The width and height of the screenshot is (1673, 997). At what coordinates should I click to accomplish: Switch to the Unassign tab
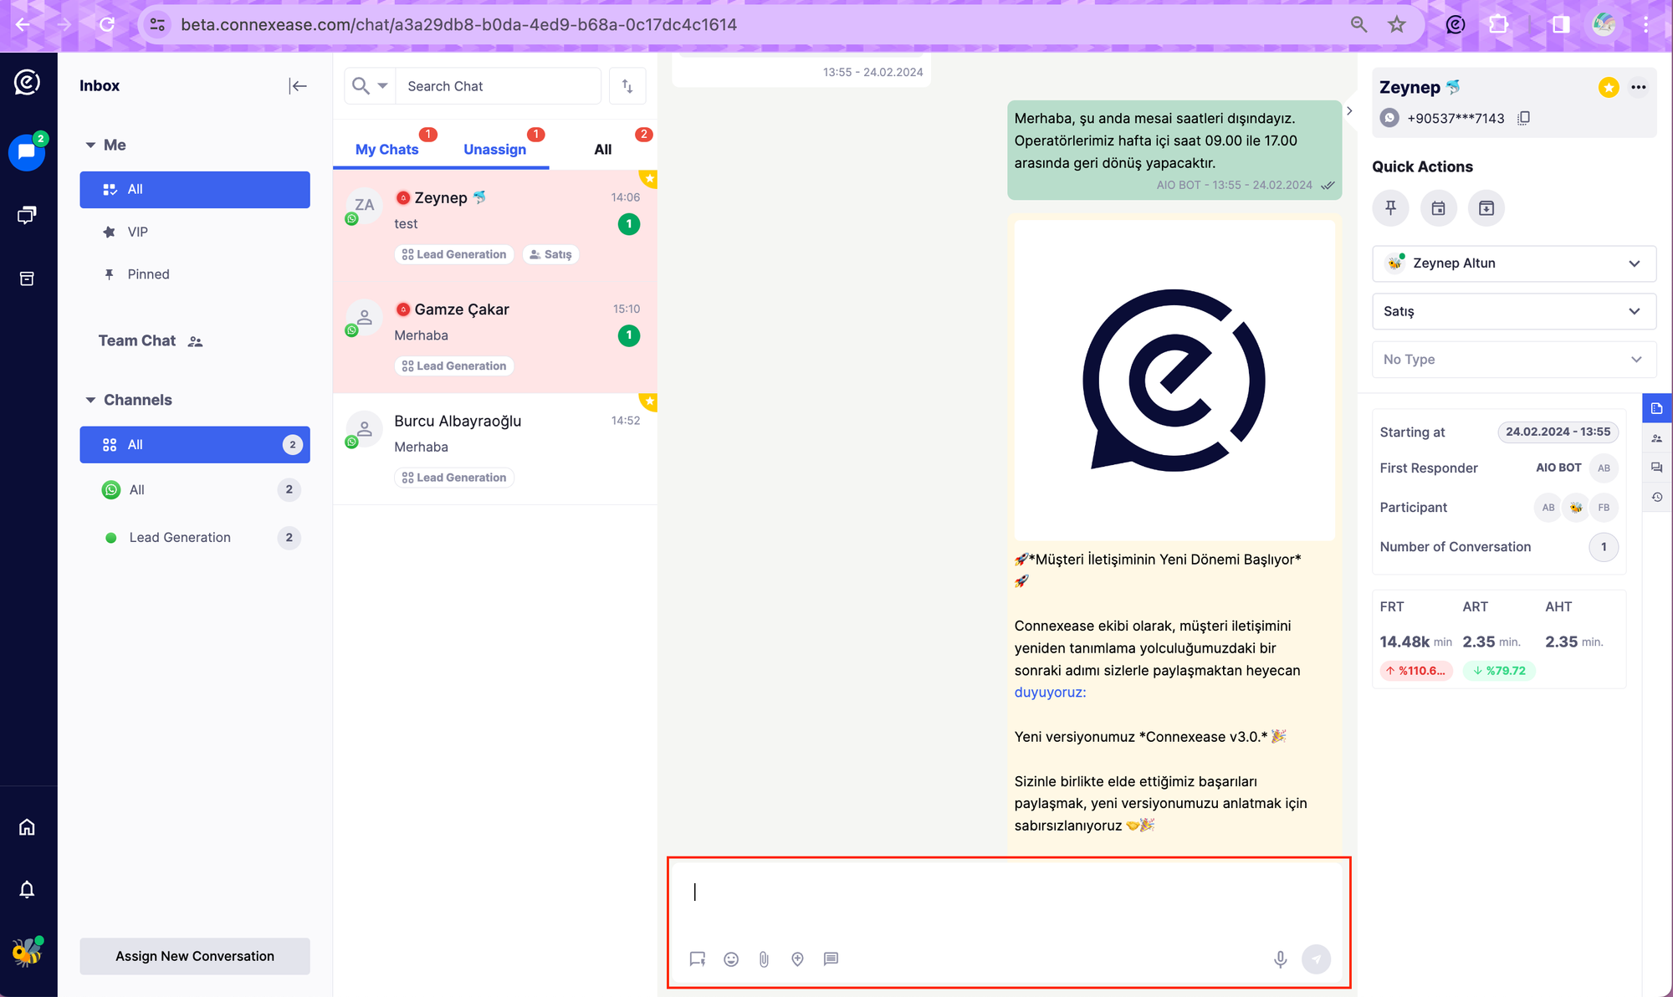coord(494,147)
